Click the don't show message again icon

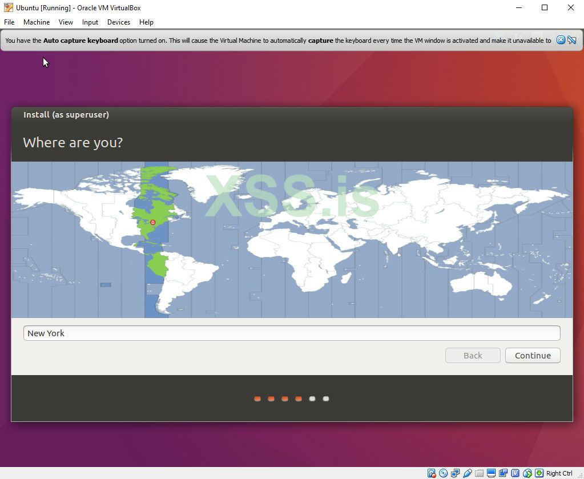pyautogui.click(x=572, y=40)
